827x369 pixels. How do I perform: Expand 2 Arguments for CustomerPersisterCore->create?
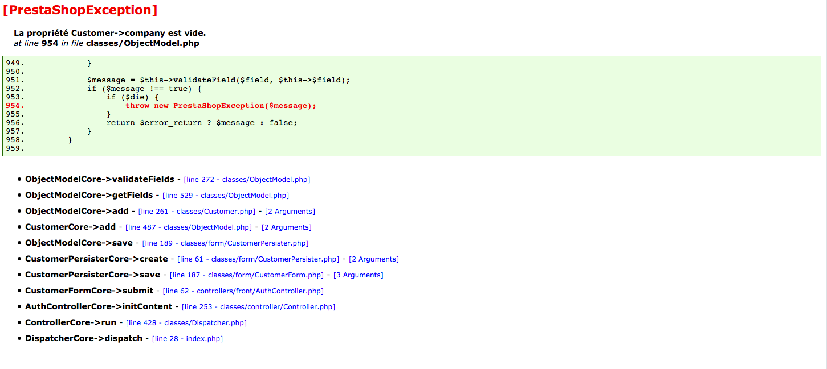(374, 259)
